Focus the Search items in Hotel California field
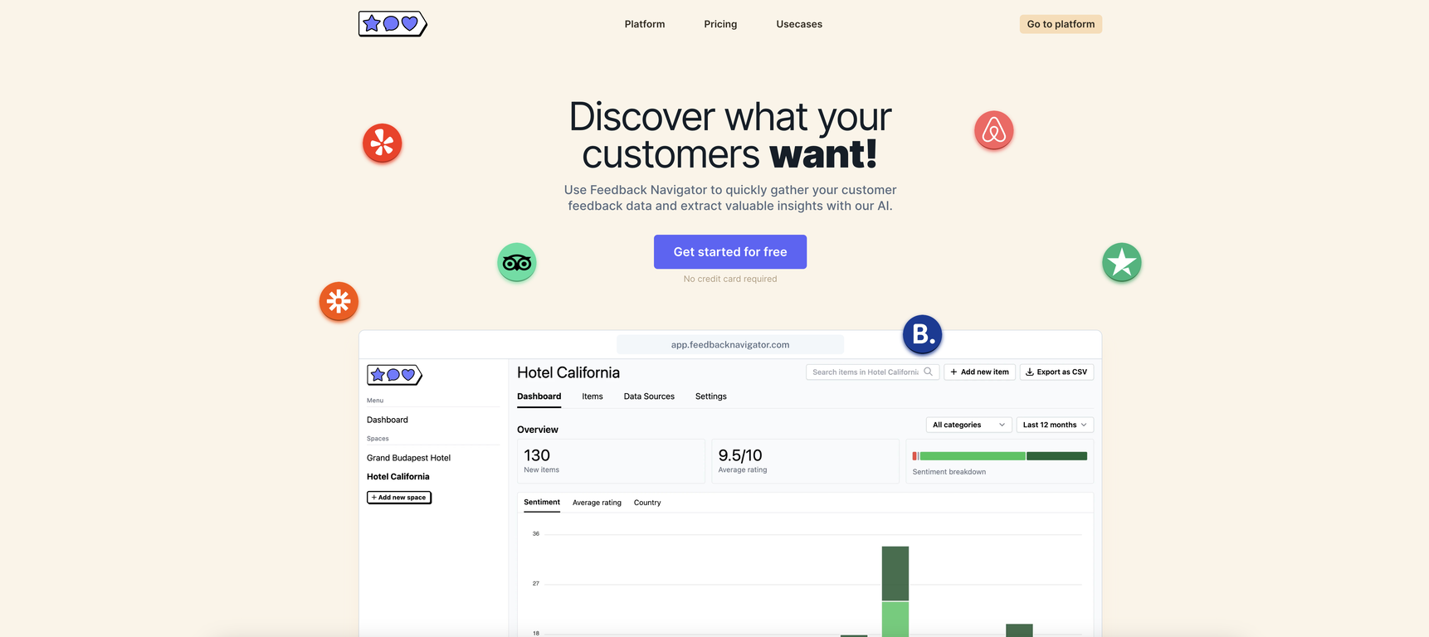Image resolution: width=1429 pixels, height=637 pixels. (x=872, y=372)
